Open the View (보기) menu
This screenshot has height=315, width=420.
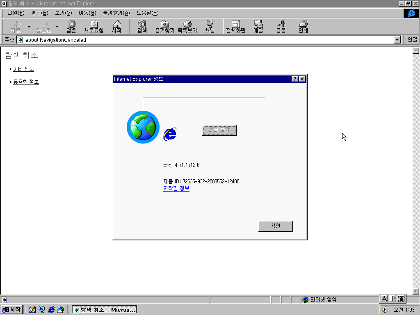tap(64, 13)
